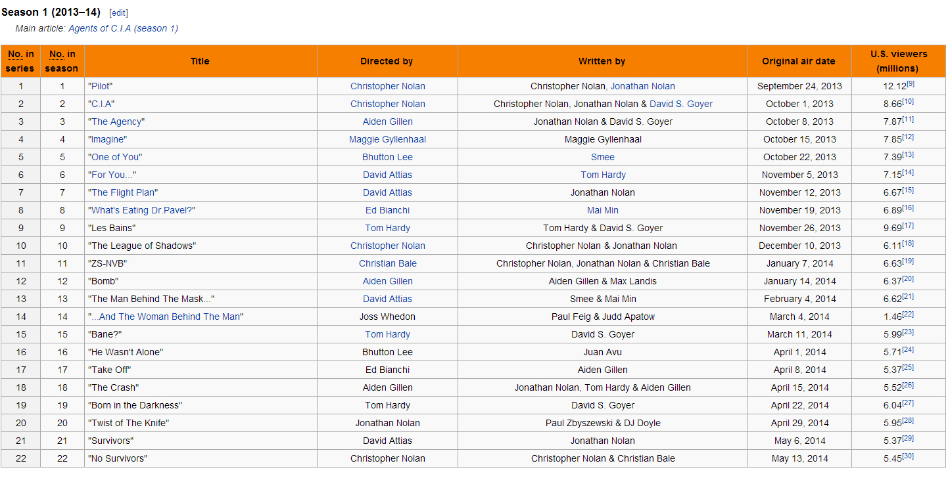948x480 pixels.
Task: Click the "September 24, 2013" air date
Action: [x=799, y=86]
